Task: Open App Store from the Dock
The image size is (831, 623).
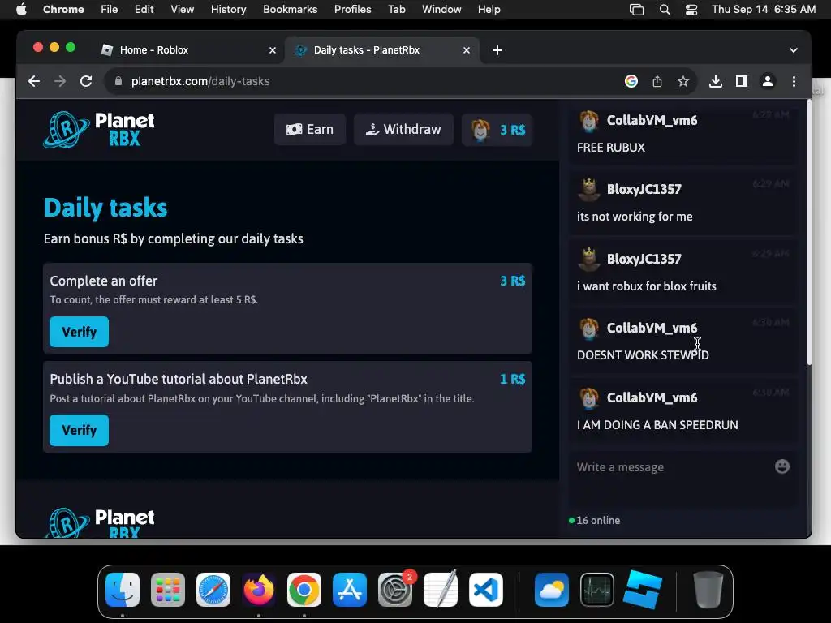Action: 350,590
